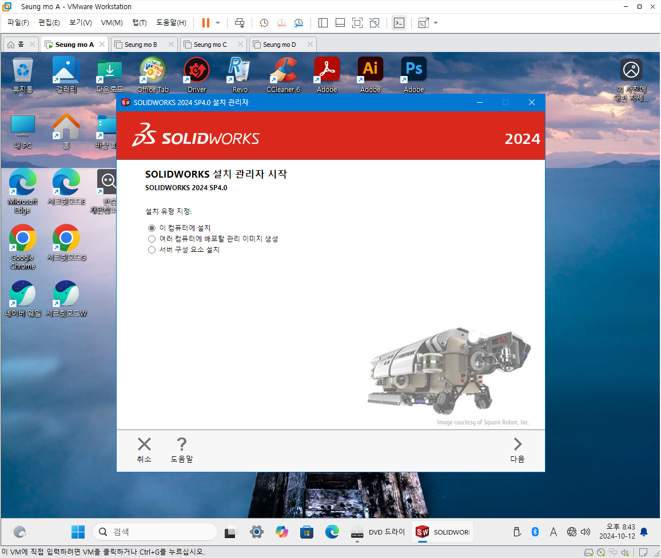The width and height of the screenshot is (661, 558).
Task: Launch Office Tab desktop shortcut
Action: (153, 75)
